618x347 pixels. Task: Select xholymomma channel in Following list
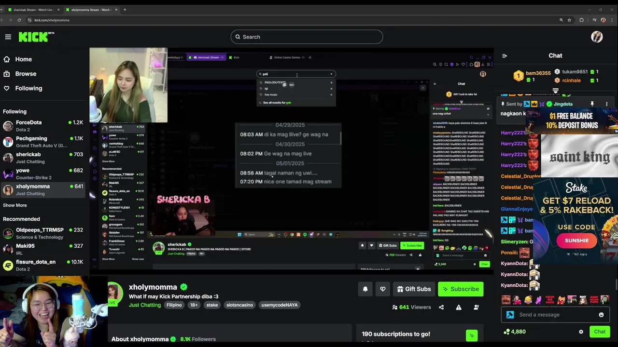pyautogui.click(x=43, y=189)
